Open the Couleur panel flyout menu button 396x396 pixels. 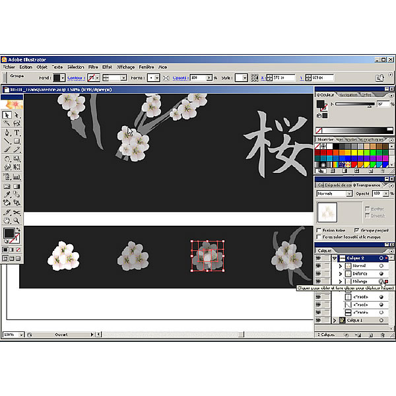click(x=391, y=96)
